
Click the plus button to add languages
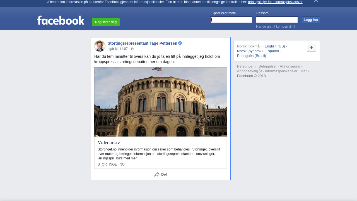coord(311,48)
